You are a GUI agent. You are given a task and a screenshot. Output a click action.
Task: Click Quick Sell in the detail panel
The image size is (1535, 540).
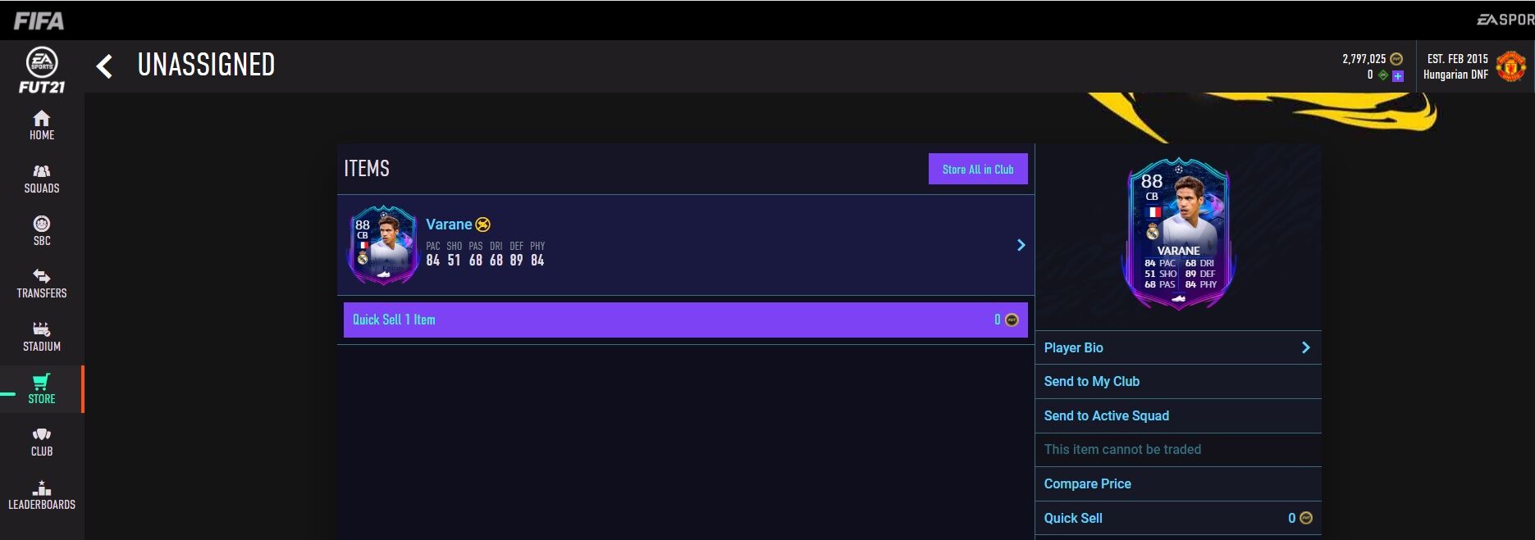[x=1178, y=518]
